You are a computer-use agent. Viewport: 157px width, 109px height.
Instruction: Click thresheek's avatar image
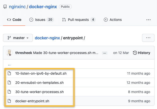9,53
